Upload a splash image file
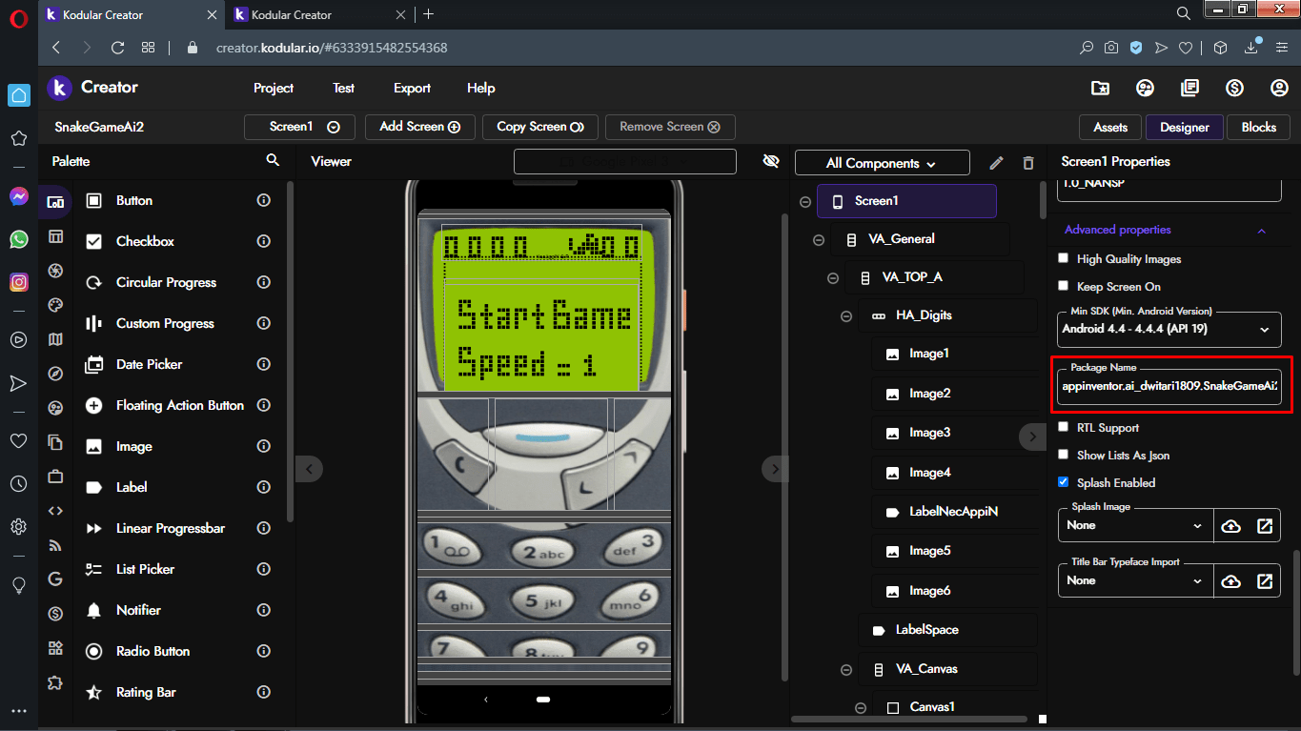 pyautogui.click(x=1231, y=525)
